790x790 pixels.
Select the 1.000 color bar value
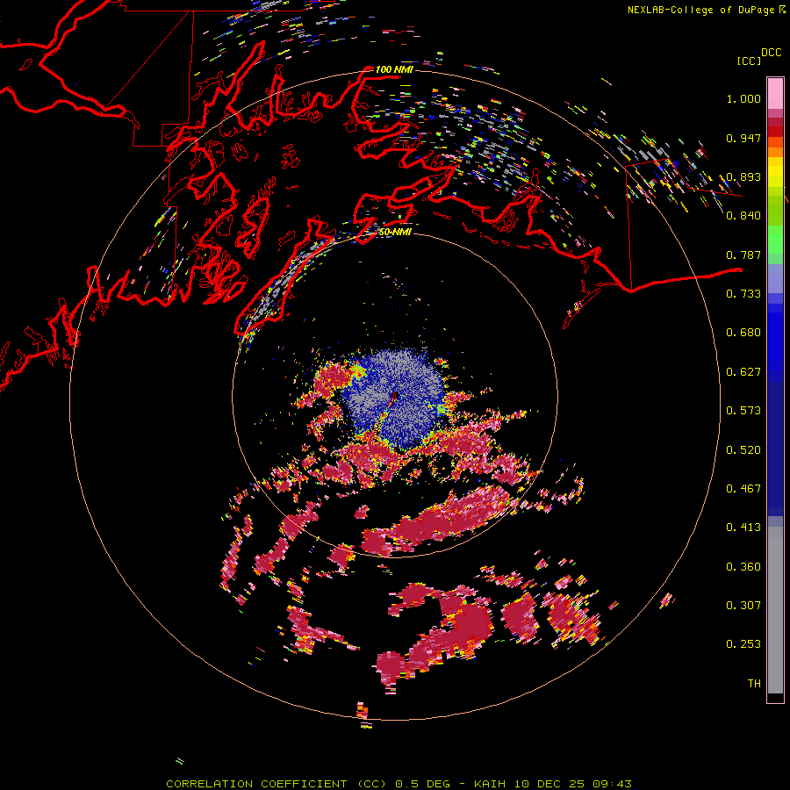click(x=743, y=98)
